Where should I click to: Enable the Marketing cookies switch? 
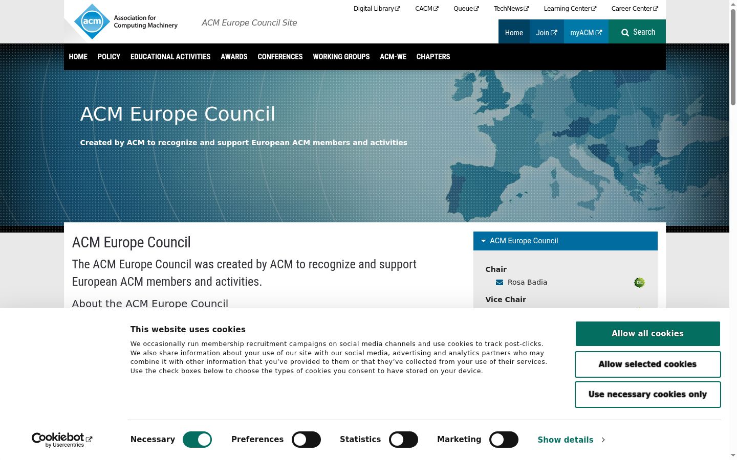[x=504, y=440]
